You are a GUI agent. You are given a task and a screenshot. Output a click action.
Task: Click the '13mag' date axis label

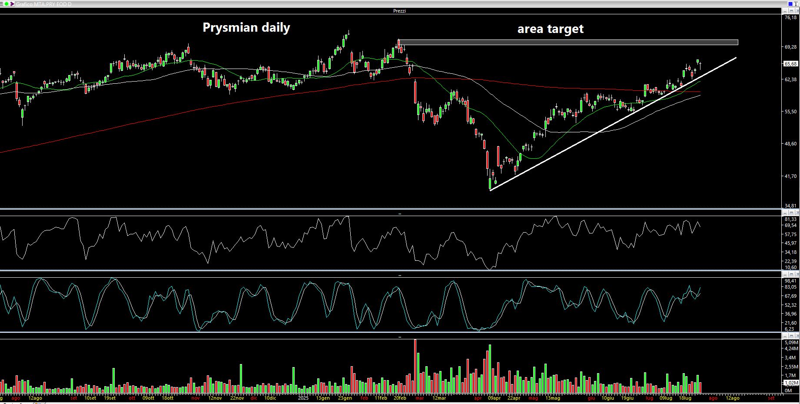553,398
